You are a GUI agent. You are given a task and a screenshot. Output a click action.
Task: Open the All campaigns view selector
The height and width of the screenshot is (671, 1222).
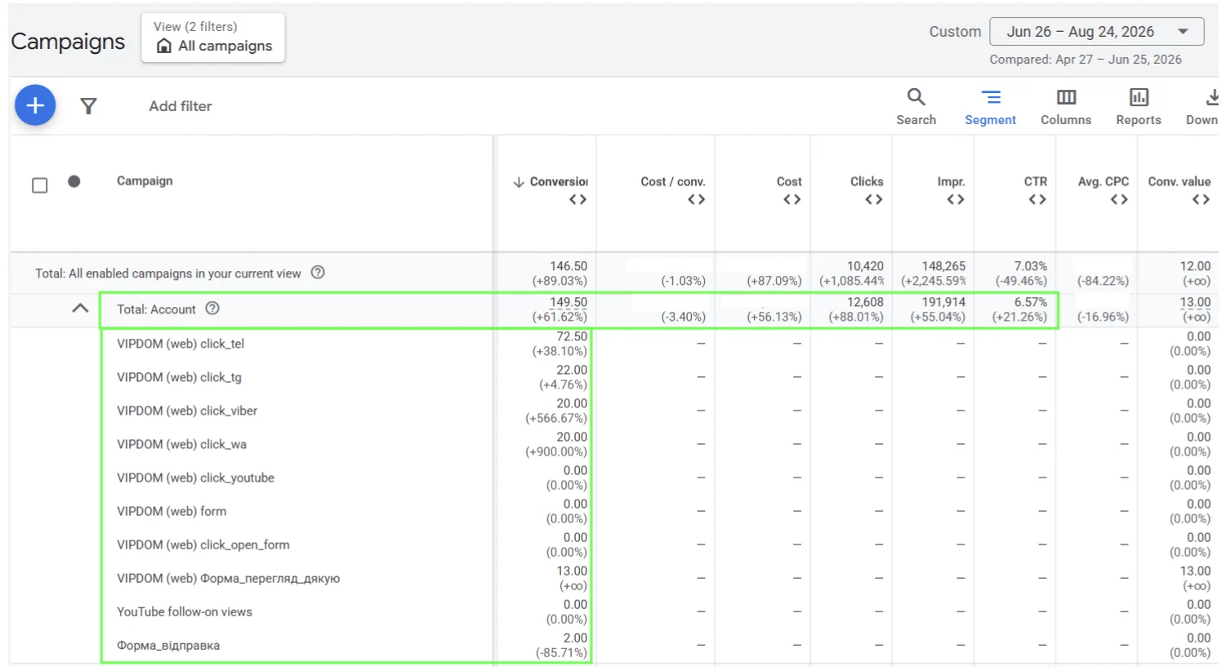pos(213,38)
